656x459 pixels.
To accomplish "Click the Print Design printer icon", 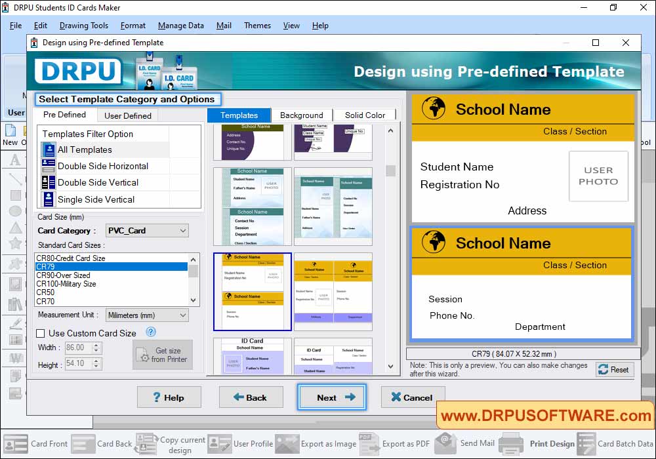I will tap(511, 444).
